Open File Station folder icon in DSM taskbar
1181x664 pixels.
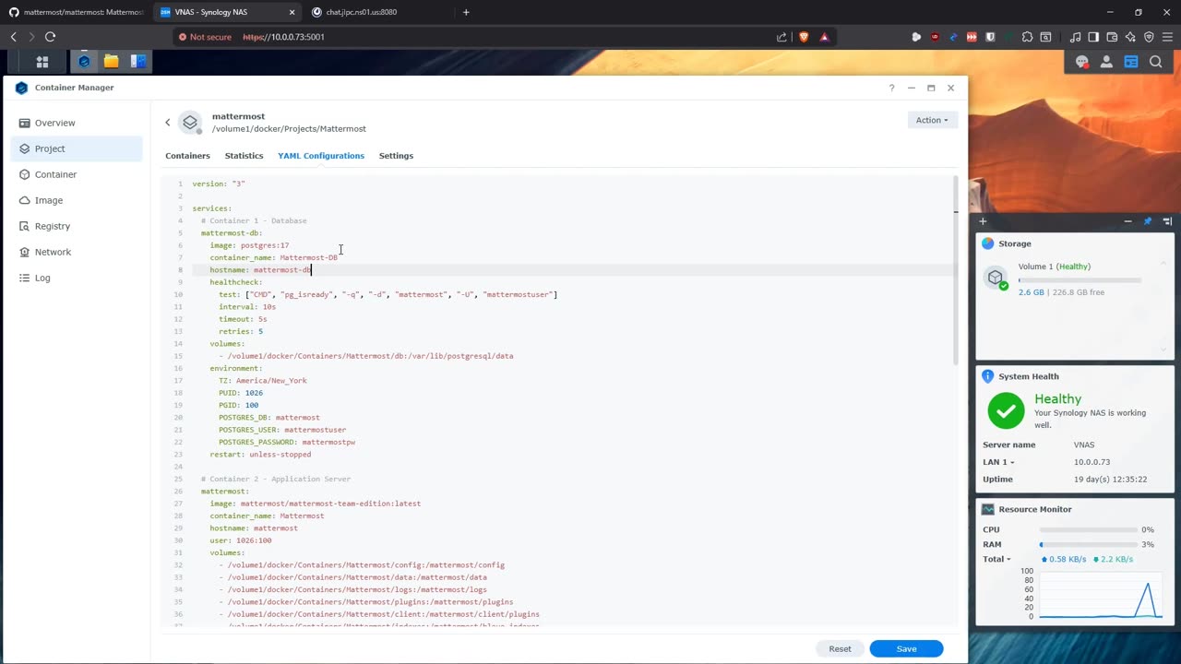(111, 62)
